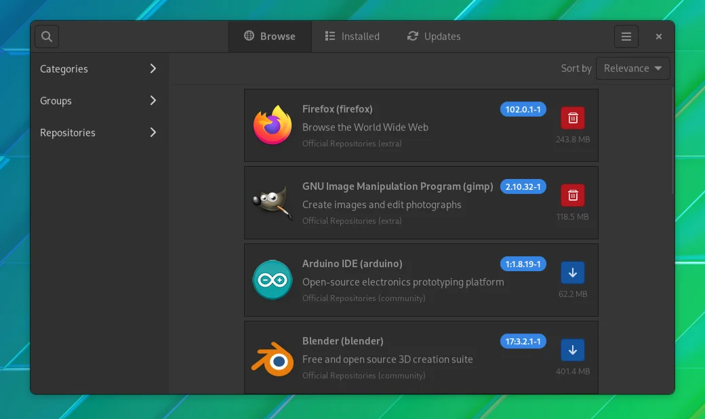705x419 pixels.
Task: Click the 2.10.32-1 GIMP version badge
Action: [x=523, y=186]
